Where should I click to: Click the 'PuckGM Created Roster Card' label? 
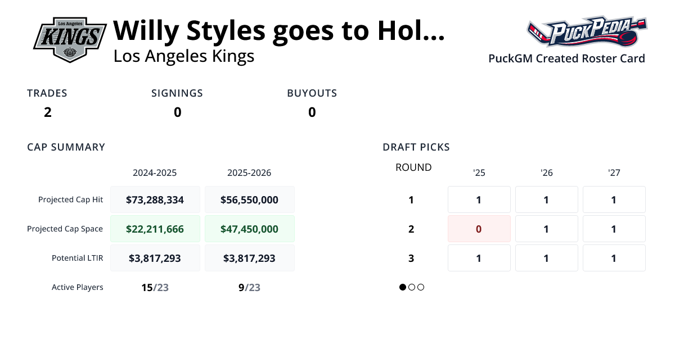(x=566, y=58)
